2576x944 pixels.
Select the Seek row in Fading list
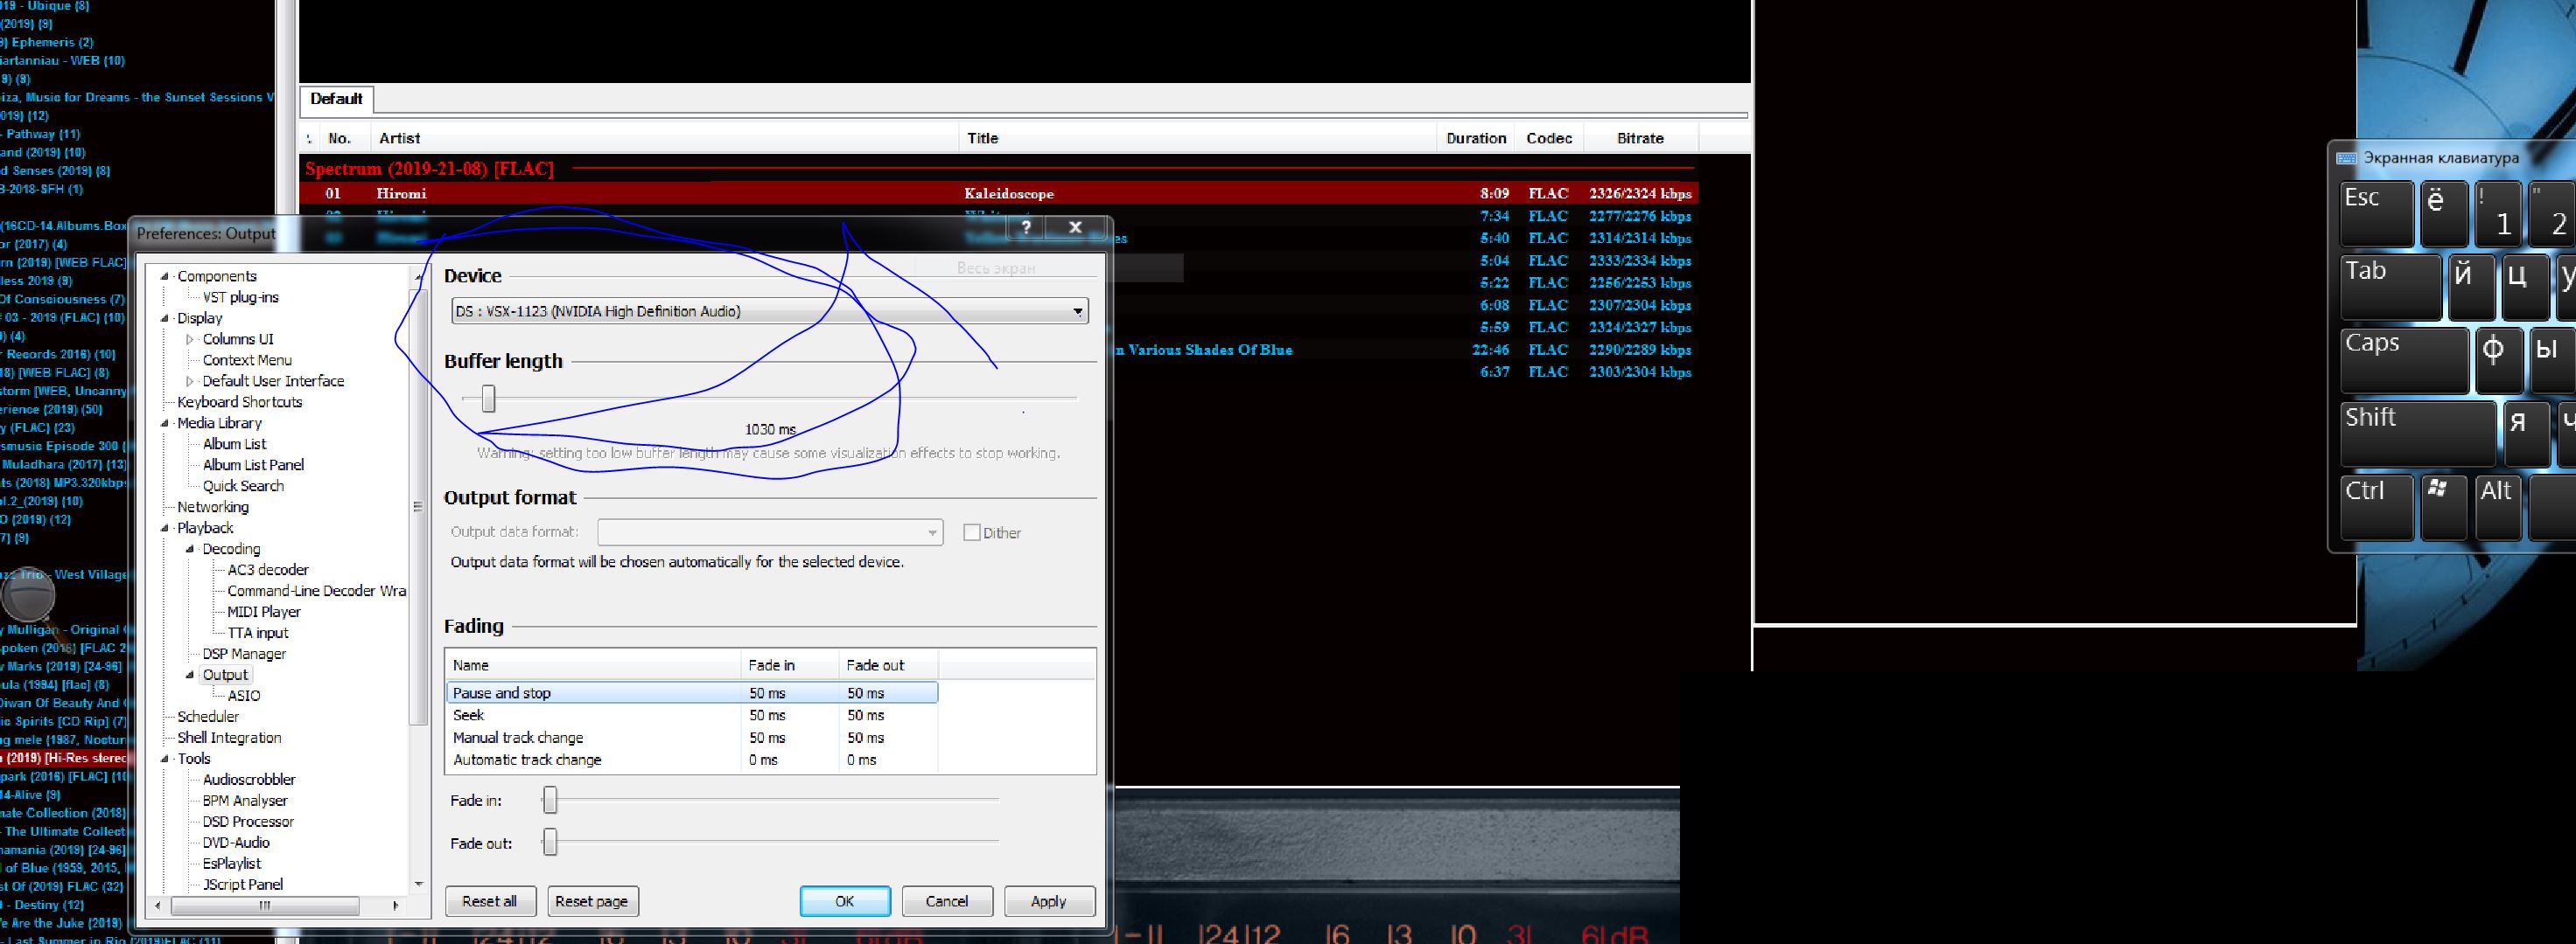468,715
